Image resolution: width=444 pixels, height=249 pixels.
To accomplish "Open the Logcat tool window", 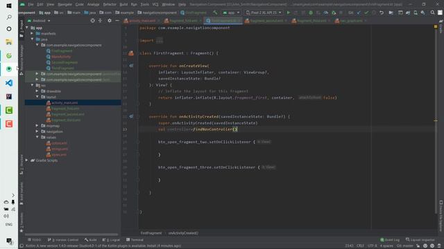I will [111, 240].
